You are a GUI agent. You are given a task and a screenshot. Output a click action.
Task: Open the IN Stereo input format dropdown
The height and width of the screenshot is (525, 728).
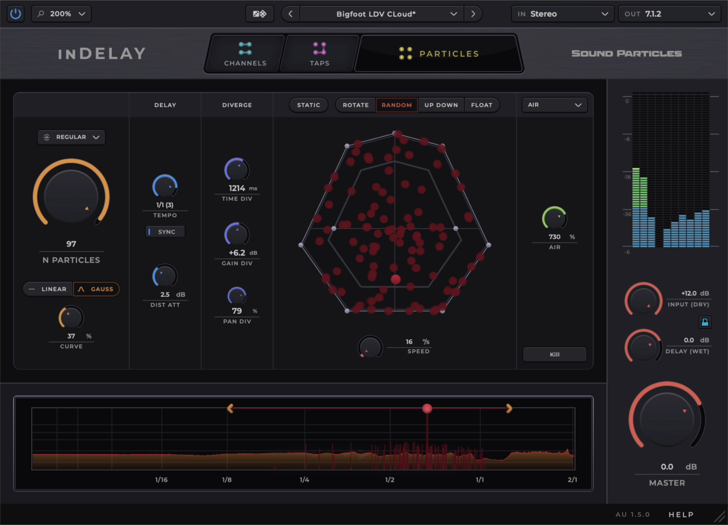(563, 14)
